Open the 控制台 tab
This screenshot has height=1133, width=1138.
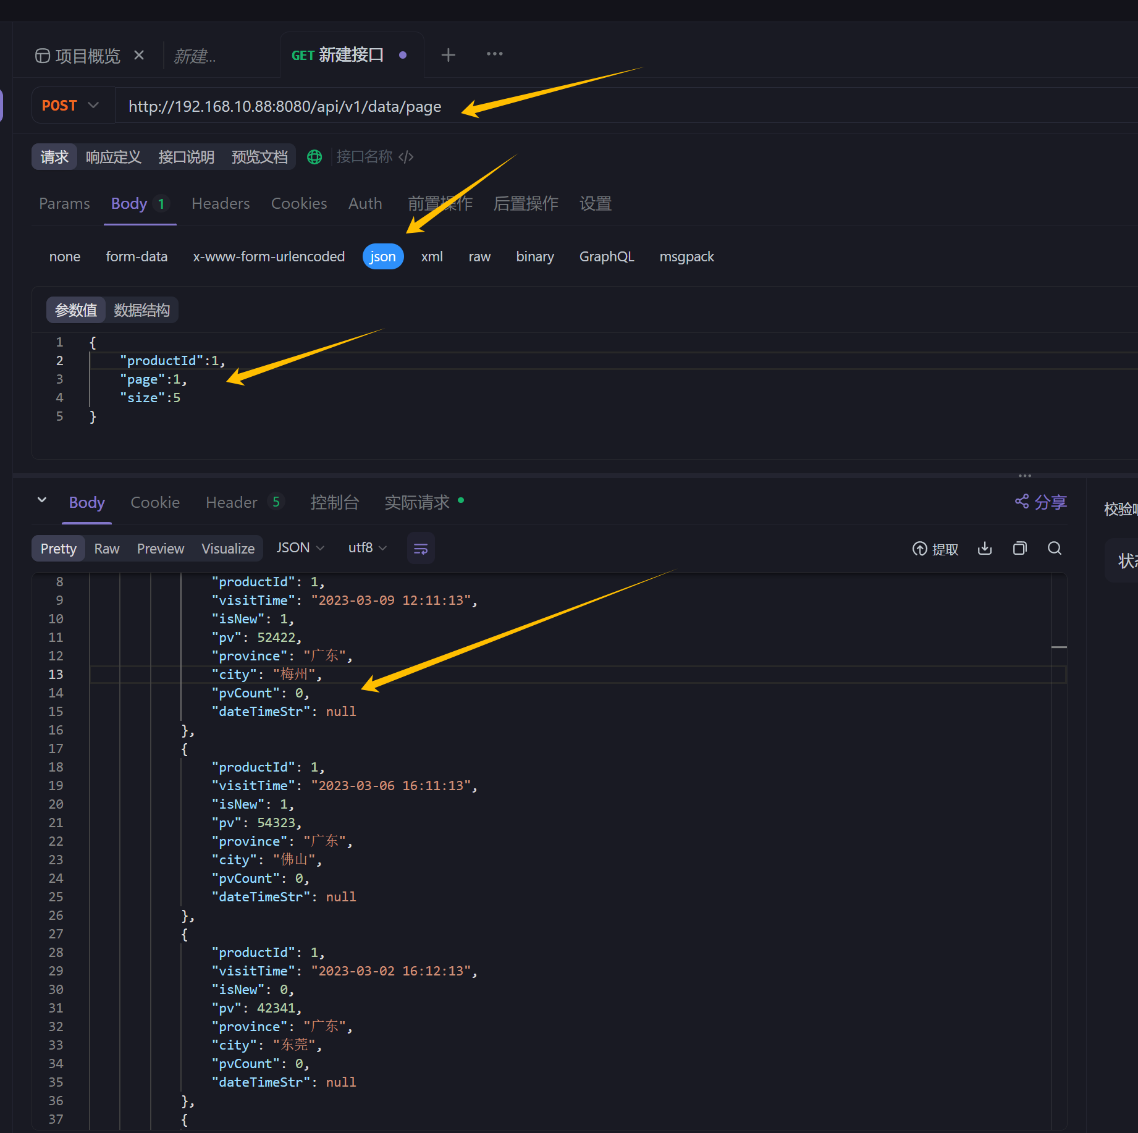(334, 502)
